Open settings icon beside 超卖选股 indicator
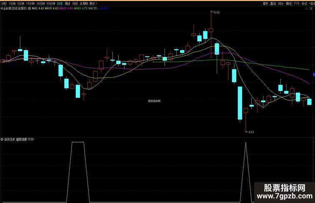Image resolution: width=315 pixels, height=203 pixels. (2, 139)
